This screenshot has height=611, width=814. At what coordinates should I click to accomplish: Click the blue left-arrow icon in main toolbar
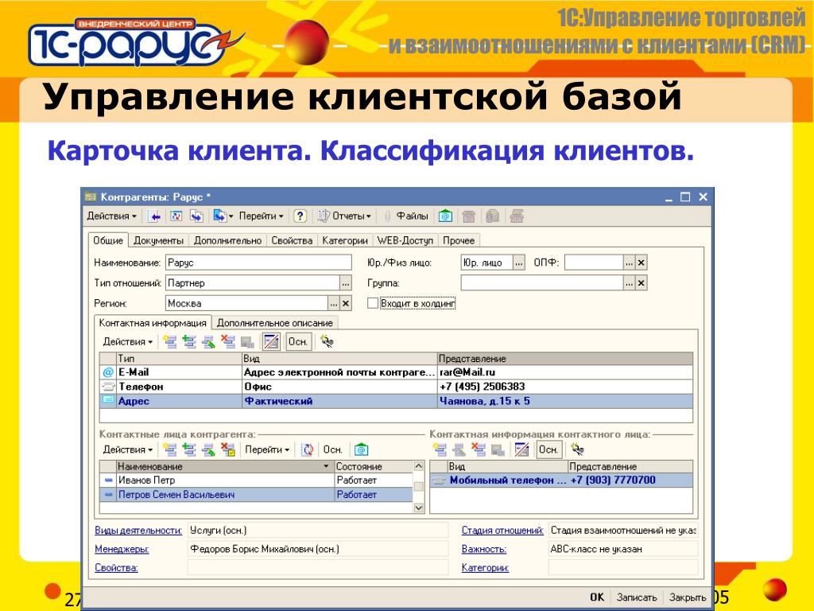[x=153, y=216]
